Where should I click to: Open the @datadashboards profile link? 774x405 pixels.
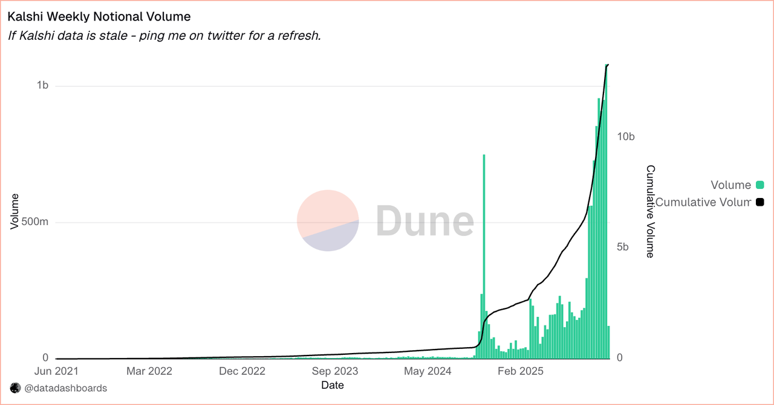click(65, 388)
